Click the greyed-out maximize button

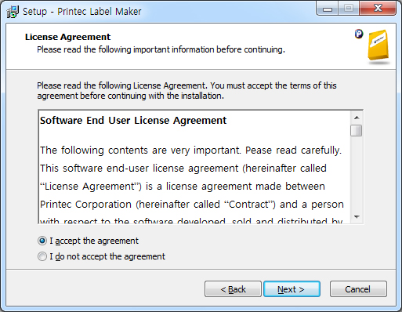click(349, 9)
